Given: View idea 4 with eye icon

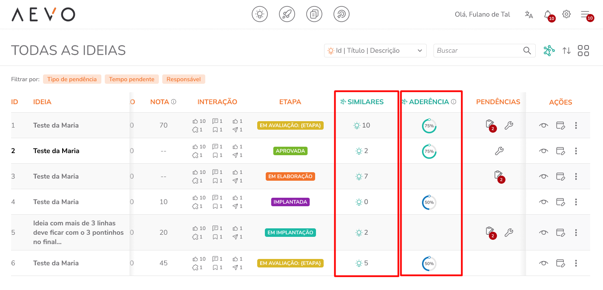Looking at the screenshot, I should tap(543, 202).
